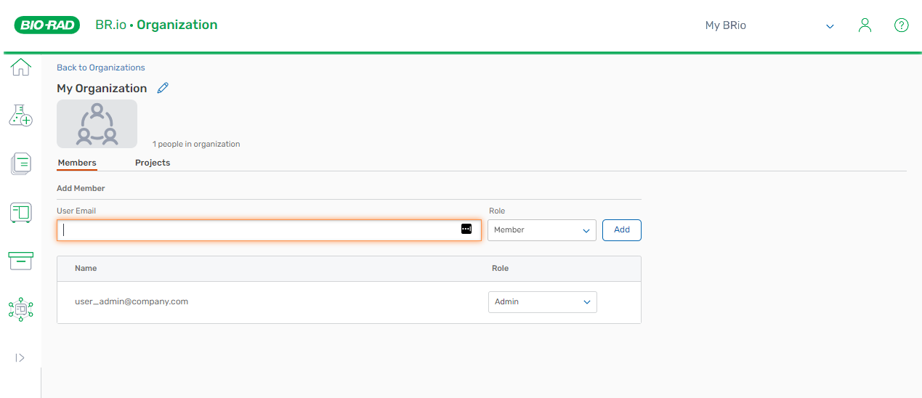This screenshot has width=922, height=398.
Task: Click the Bio-Rad logo
Action: (47, 25)
